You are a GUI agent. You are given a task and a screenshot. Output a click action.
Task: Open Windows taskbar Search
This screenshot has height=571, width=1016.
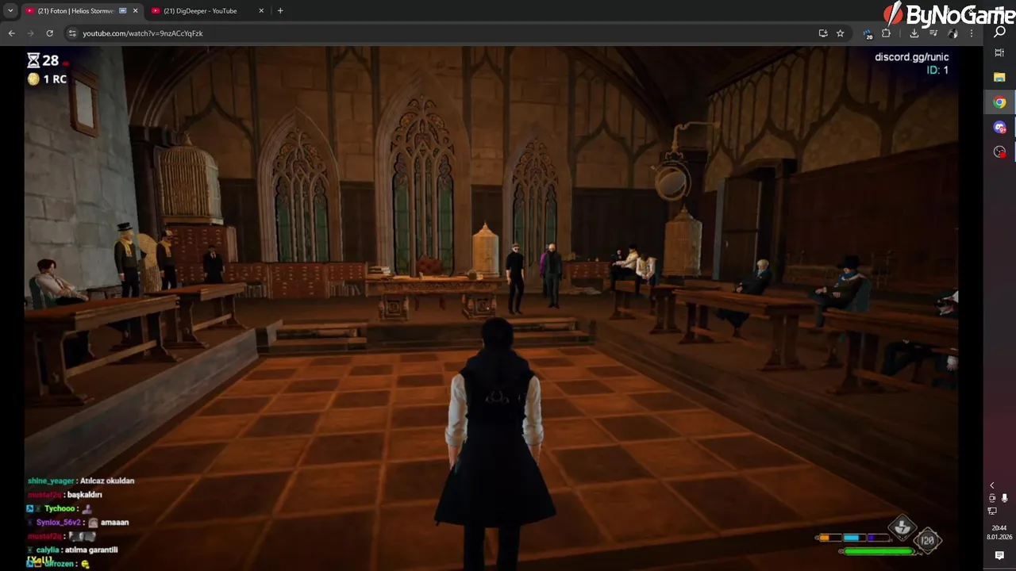pyautogui.click(x=999, y=32)
